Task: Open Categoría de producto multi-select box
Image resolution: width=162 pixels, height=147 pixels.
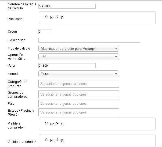Action: tap(79, 84)
